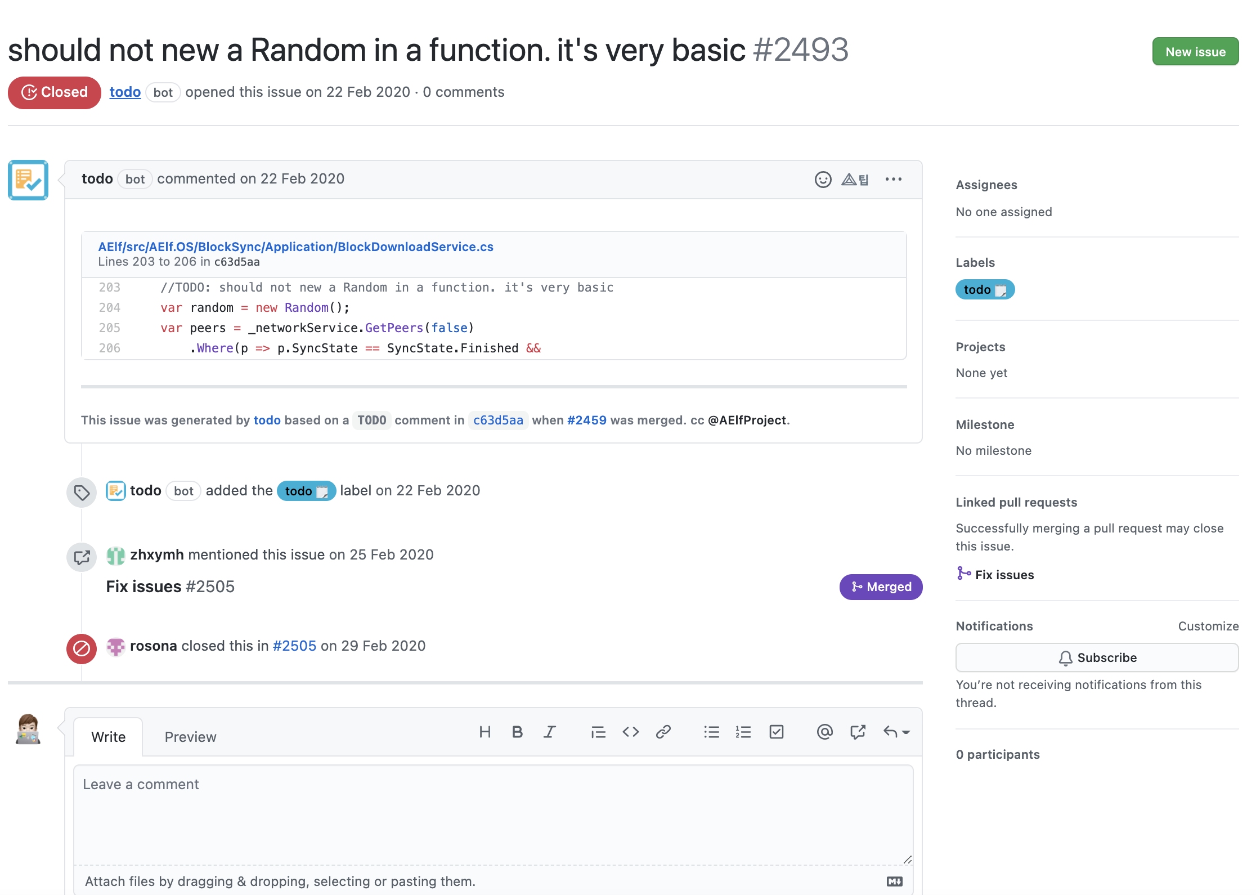Screen dimensions: 1256x895
Task: Subscribe to thread notifications
Action: tap(1097, 657)
